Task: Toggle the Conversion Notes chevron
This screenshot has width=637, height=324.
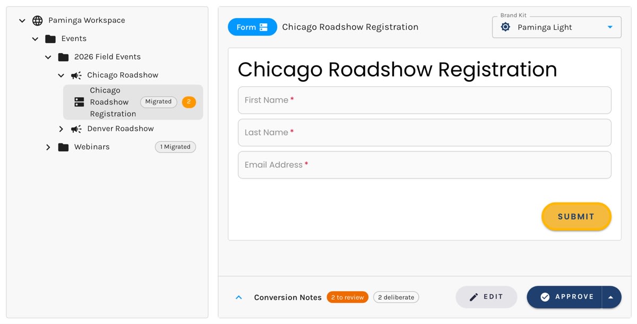Action: click(x=239, y=297)
